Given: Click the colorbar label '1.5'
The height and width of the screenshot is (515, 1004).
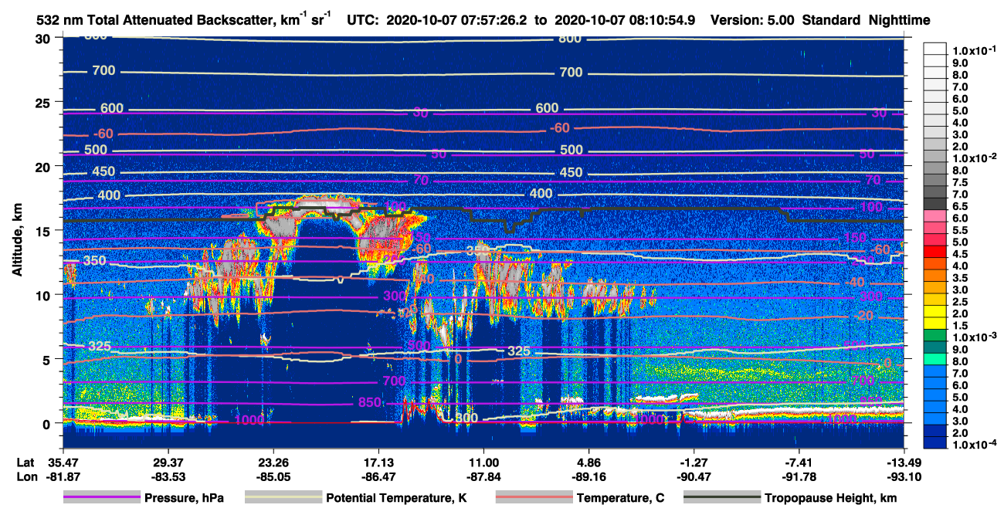Looking at the screenshot, I should [959, 327].
